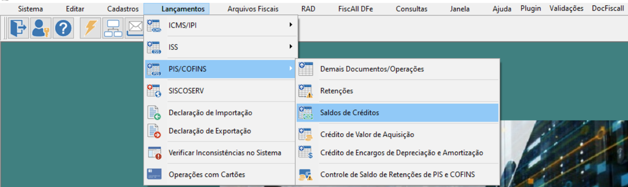Open the Cadastros menu
This screenshot has width=628, height=187.
(x=123, y=9)
